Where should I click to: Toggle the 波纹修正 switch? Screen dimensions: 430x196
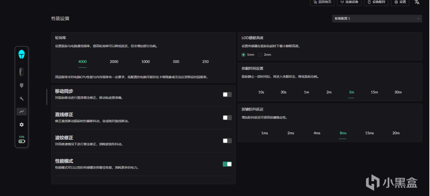click(x=227, y=141)
